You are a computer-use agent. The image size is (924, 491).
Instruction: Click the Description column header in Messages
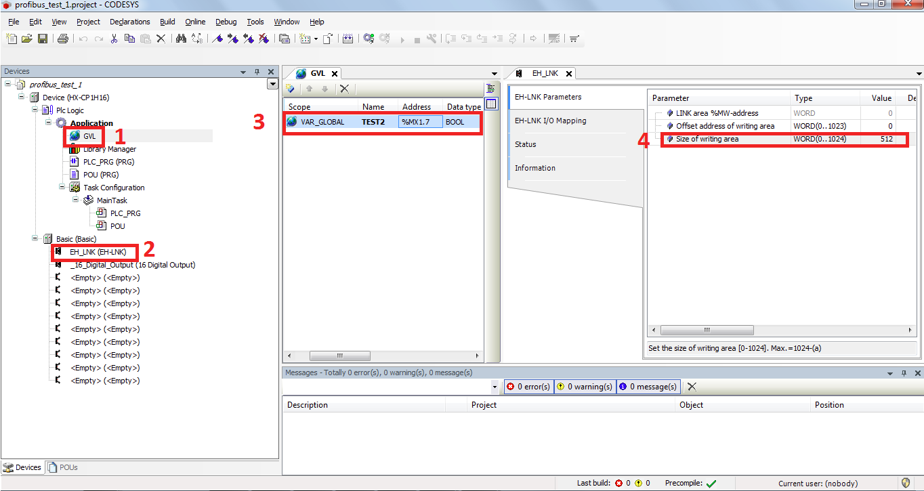pos(364,405)
